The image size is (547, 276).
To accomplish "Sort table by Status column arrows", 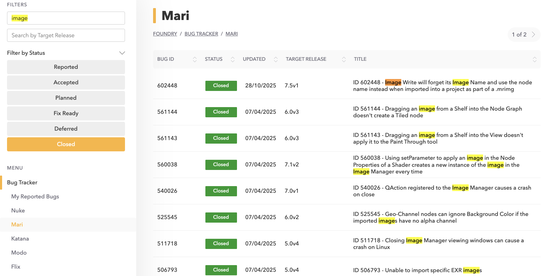I will 232,59.
